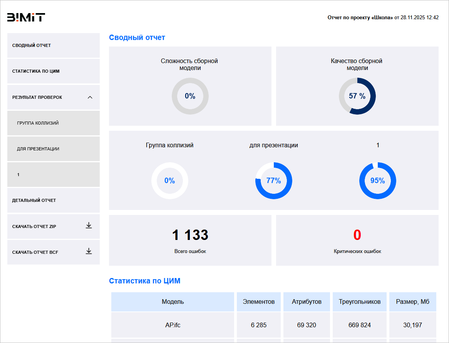Image resolution: width=449 pixels, height=343 pixels.
Task: Click the BCF report download arrow icon
Action: pyautogui.click(x=89, y=251)
